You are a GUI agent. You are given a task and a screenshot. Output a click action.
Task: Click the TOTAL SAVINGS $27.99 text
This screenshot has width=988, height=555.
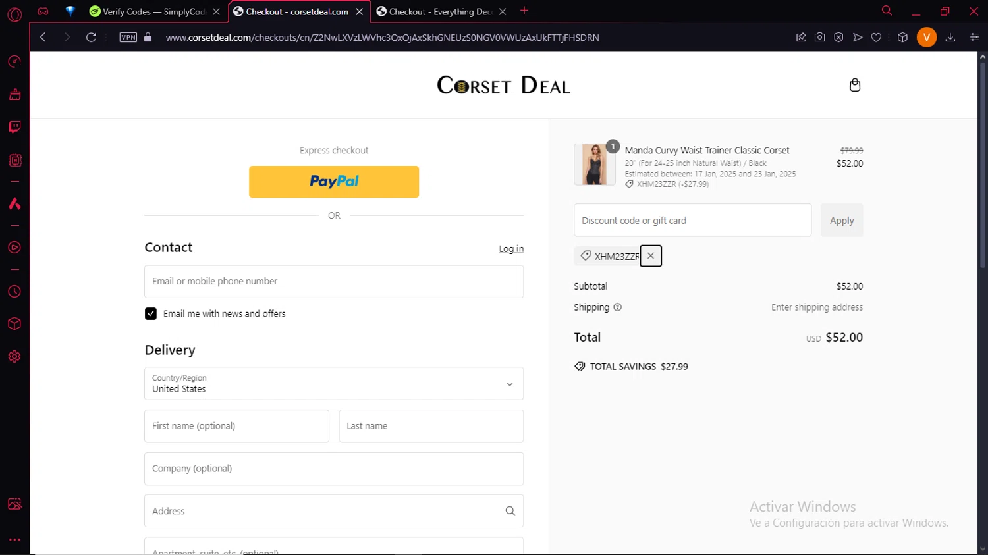click(x=631, y=367)
